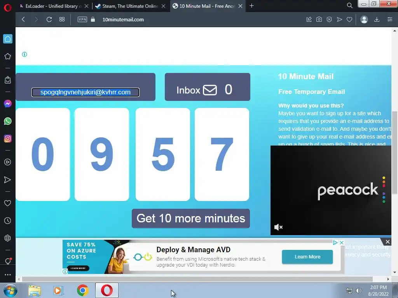
Task: Reload the current page
Action: point(49,19)
